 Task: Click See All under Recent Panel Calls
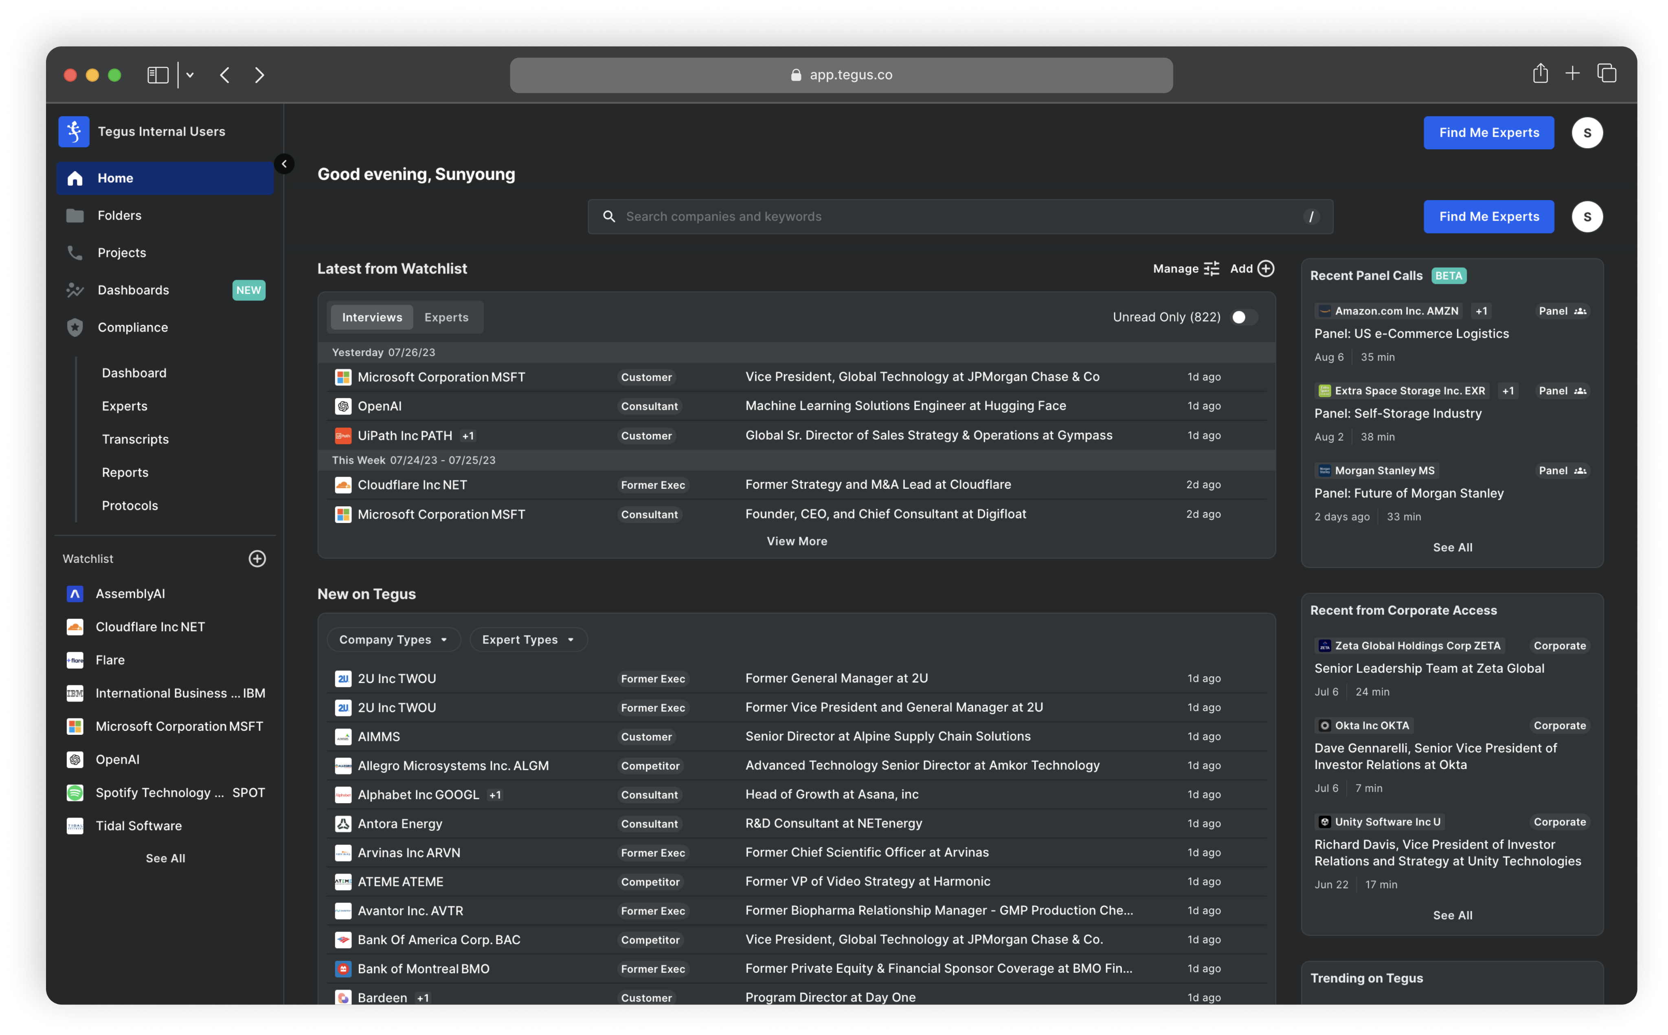[1452, 547]
